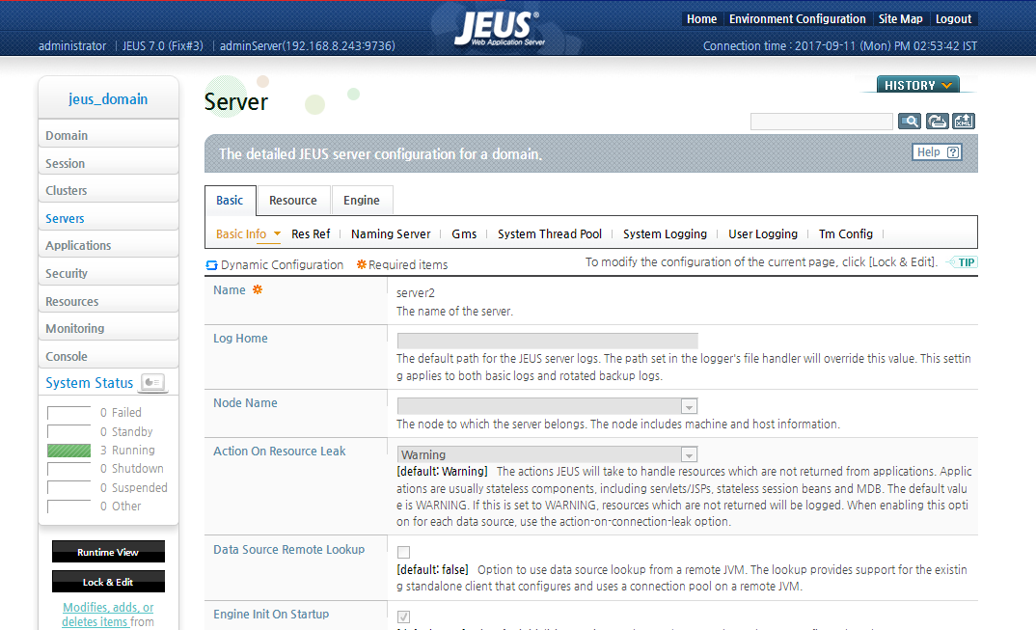Open the System Logging sub-tab

[x=665, y=234]
